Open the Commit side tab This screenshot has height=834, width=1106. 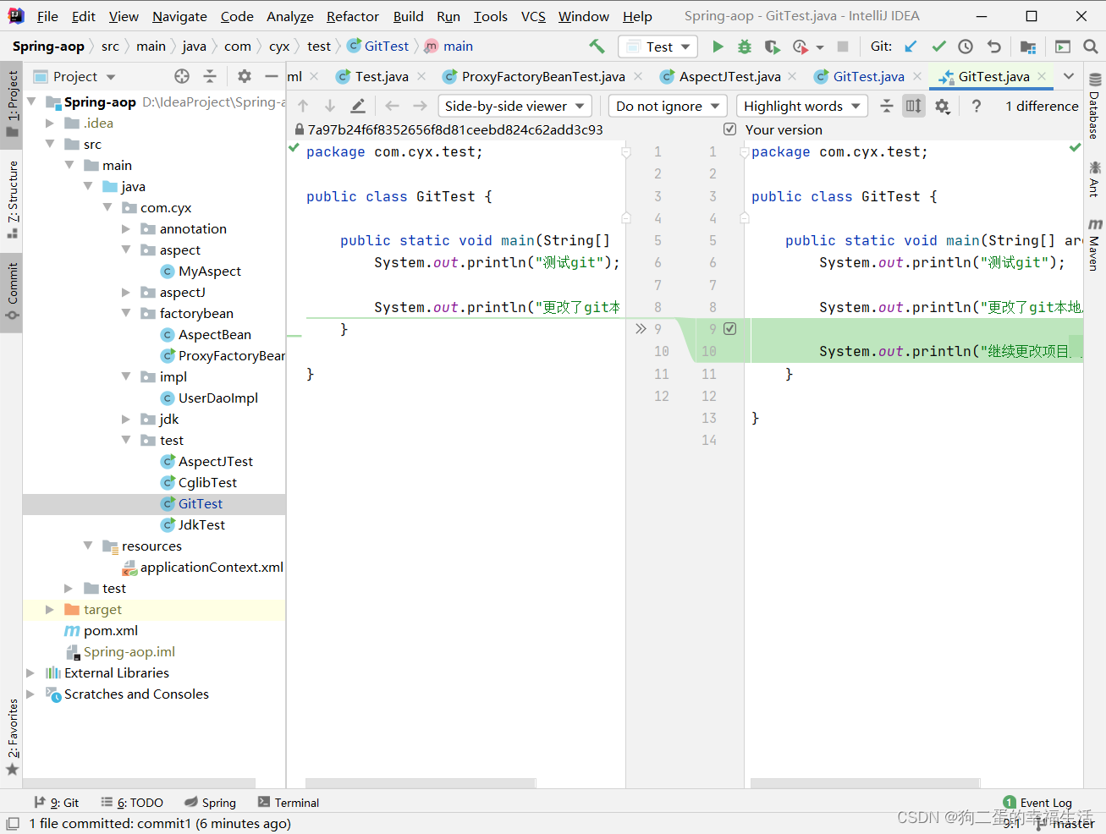pos(12,292)
